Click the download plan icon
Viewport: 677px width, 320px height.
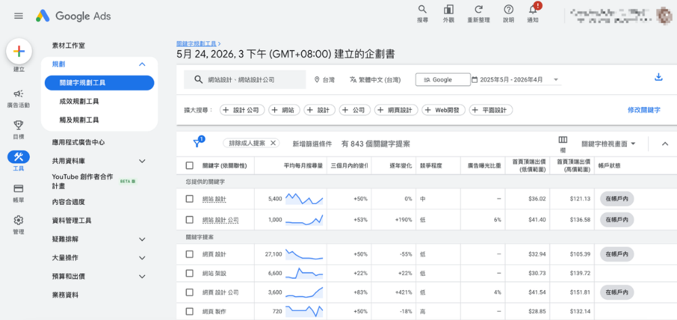(659, 77)
